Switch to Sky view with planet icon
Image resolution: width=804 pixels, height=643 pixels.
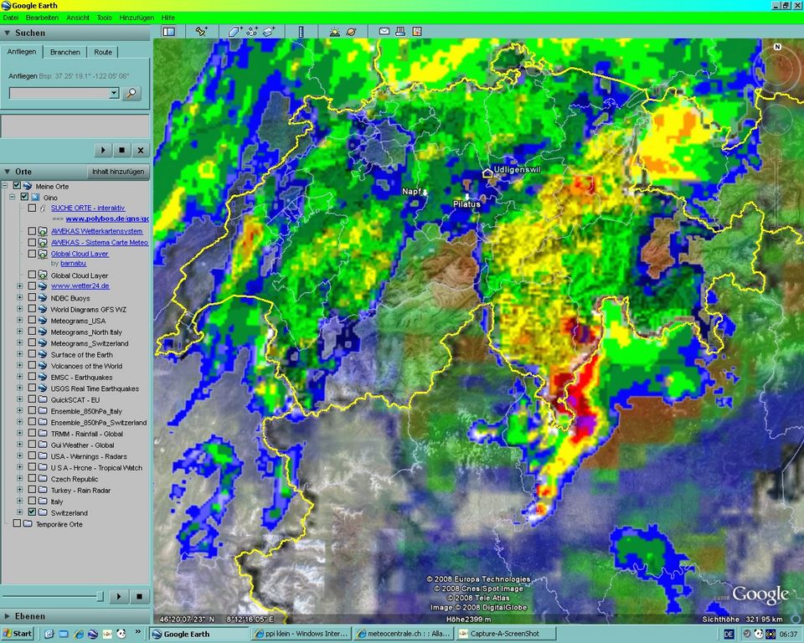[x=351, y=32]
